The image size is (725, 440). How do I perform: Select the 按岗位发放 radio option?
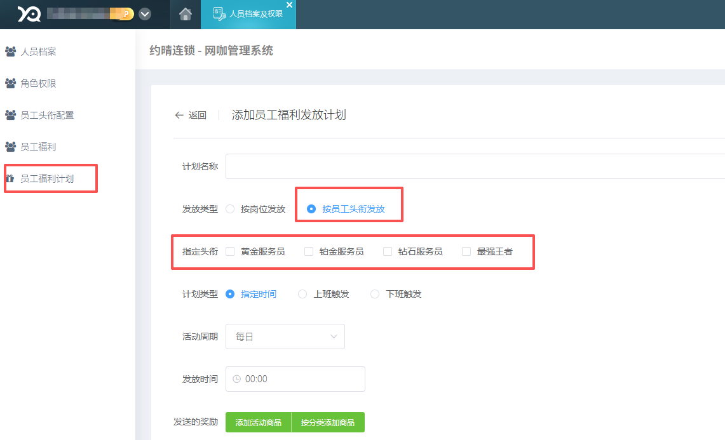[230, 209]
